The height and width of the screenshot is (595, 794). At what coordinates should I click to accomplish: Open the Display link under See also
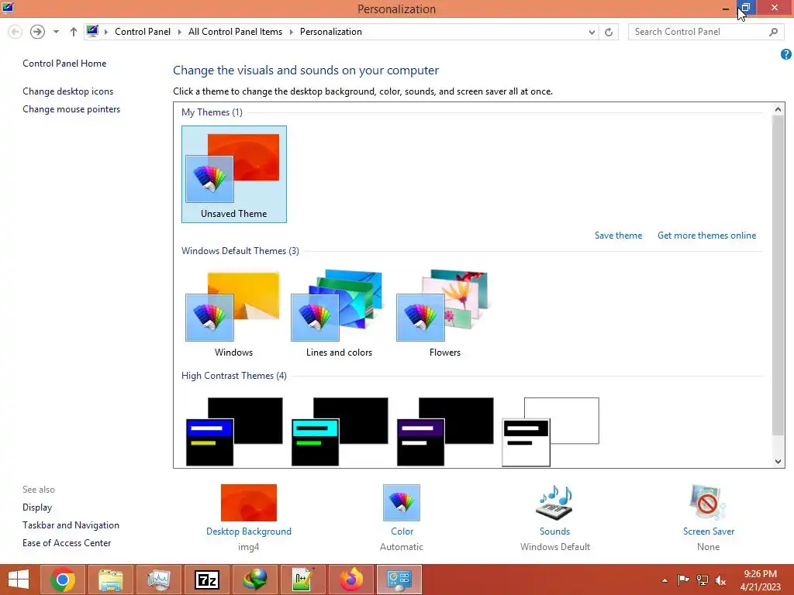pos(37,507)
